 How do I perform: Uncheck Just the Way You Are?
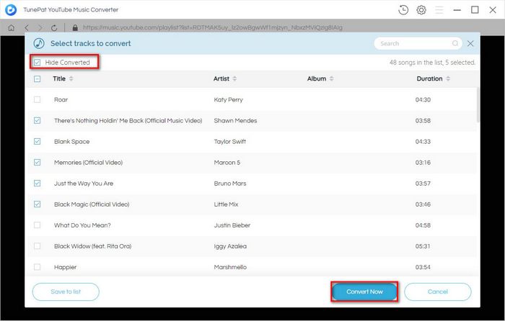(38, 183)
